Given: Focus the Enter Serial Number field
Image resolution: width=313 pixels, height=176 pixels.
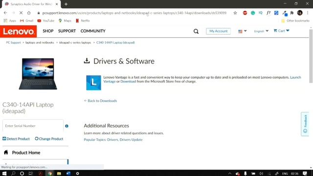Looking at the screenshot, I should pos(33,126).
